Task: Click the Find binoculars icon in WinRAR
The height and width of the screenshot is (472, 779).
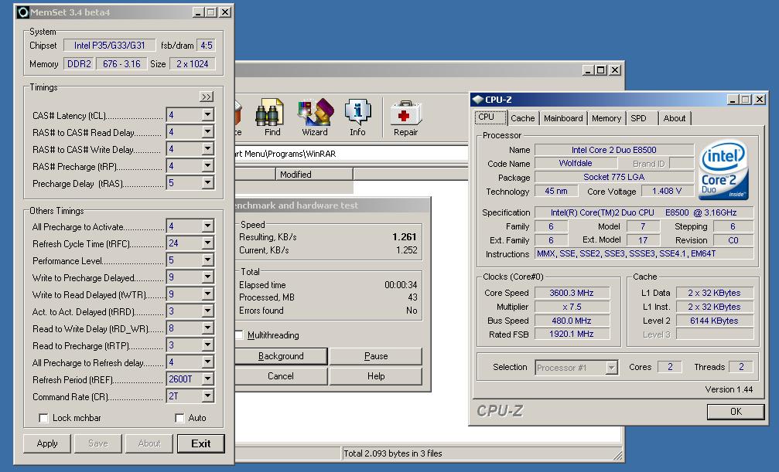Action: point(269,112)
